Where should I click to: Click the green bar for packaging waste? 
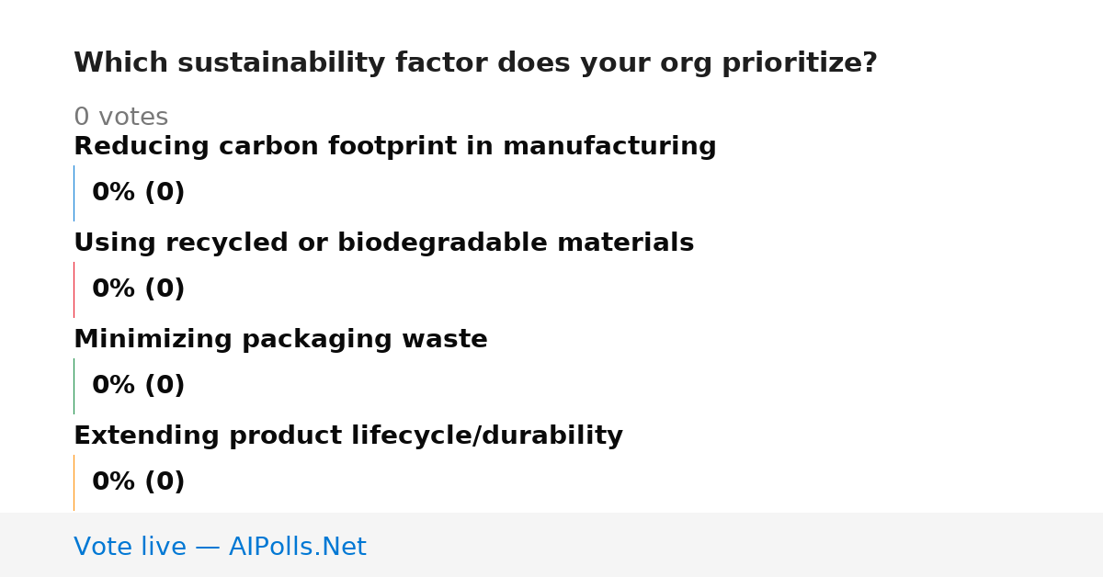click(74, 386)
